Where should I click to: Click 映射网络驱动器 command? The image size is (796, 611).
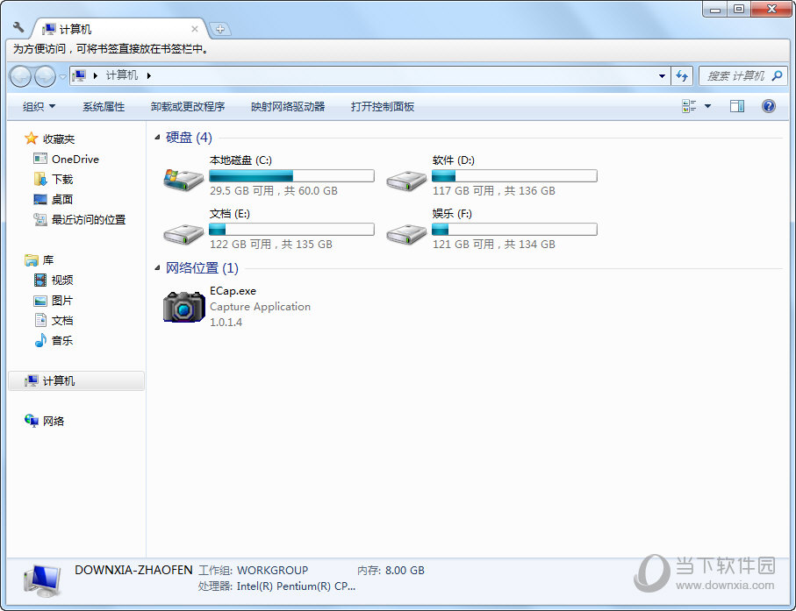pos(288,106)
